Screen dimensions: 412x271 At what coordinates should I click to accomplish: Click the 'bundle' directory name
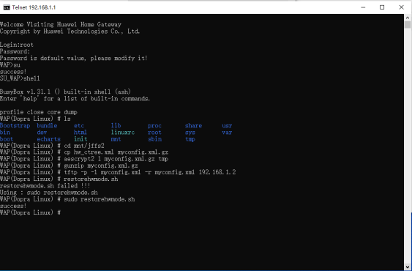click(x=47, y=125)
